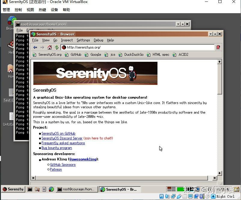This screenshot has height=200, width=241.
Task: Follow the SerenityOS on GitHub link
Action: [58, 133]
